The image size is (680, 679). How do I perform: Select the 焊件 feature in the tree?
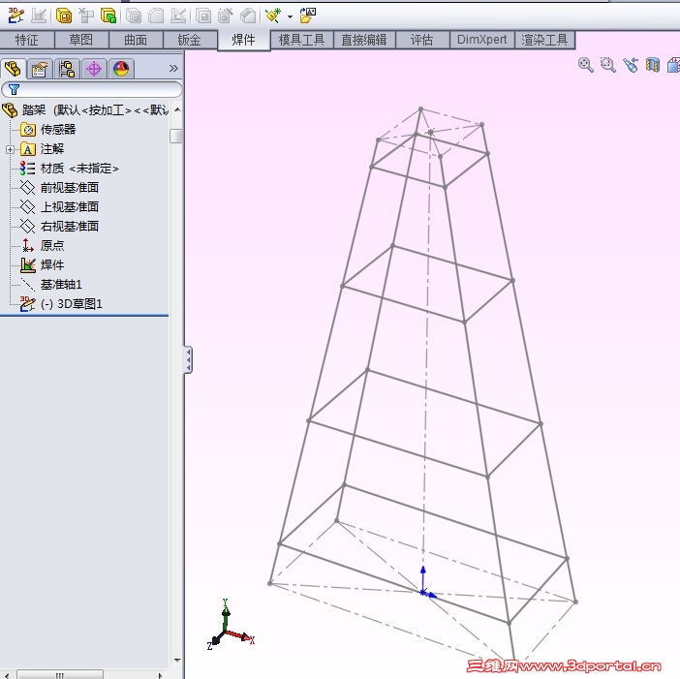(x=43, y=265)
